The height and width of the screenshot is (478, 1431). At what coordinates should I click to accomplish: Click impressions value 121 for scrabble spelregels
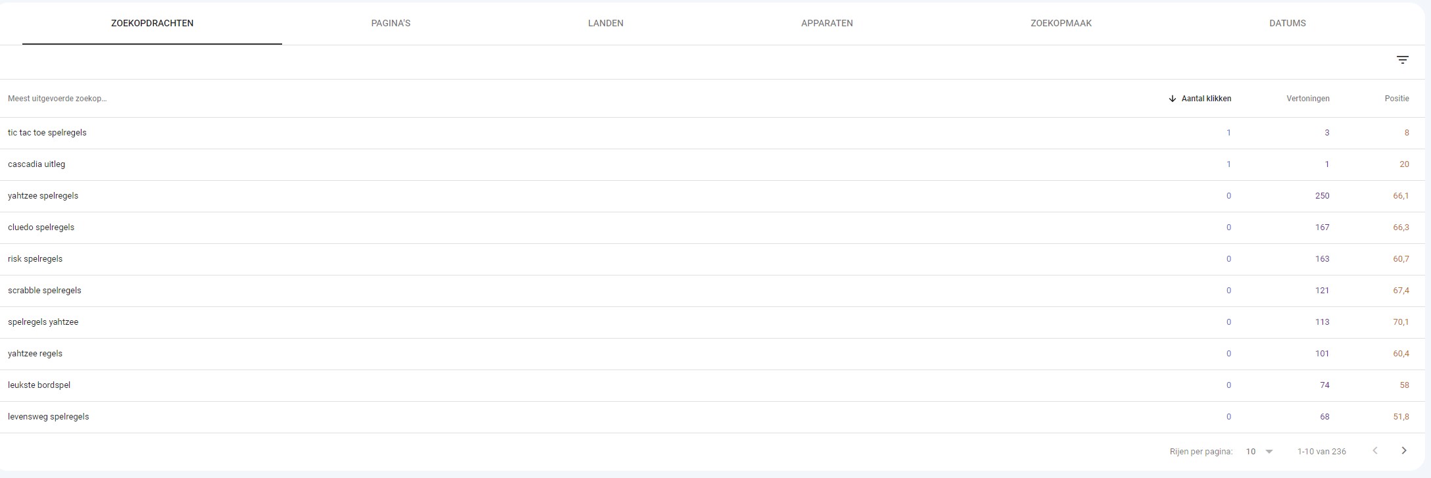coord(1322,291)
